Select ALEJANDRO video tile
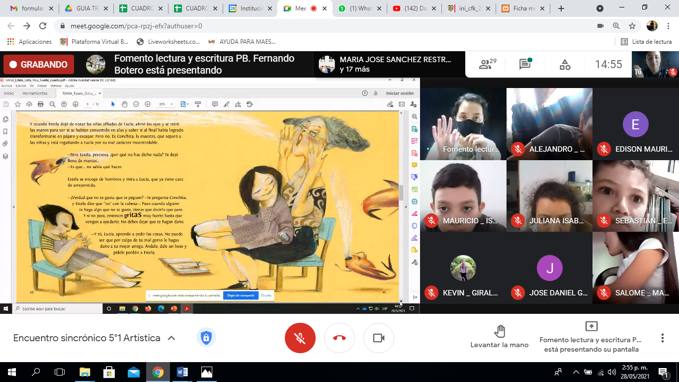The height and width of the screenshot is (382, 679). [x=549, y=124]
